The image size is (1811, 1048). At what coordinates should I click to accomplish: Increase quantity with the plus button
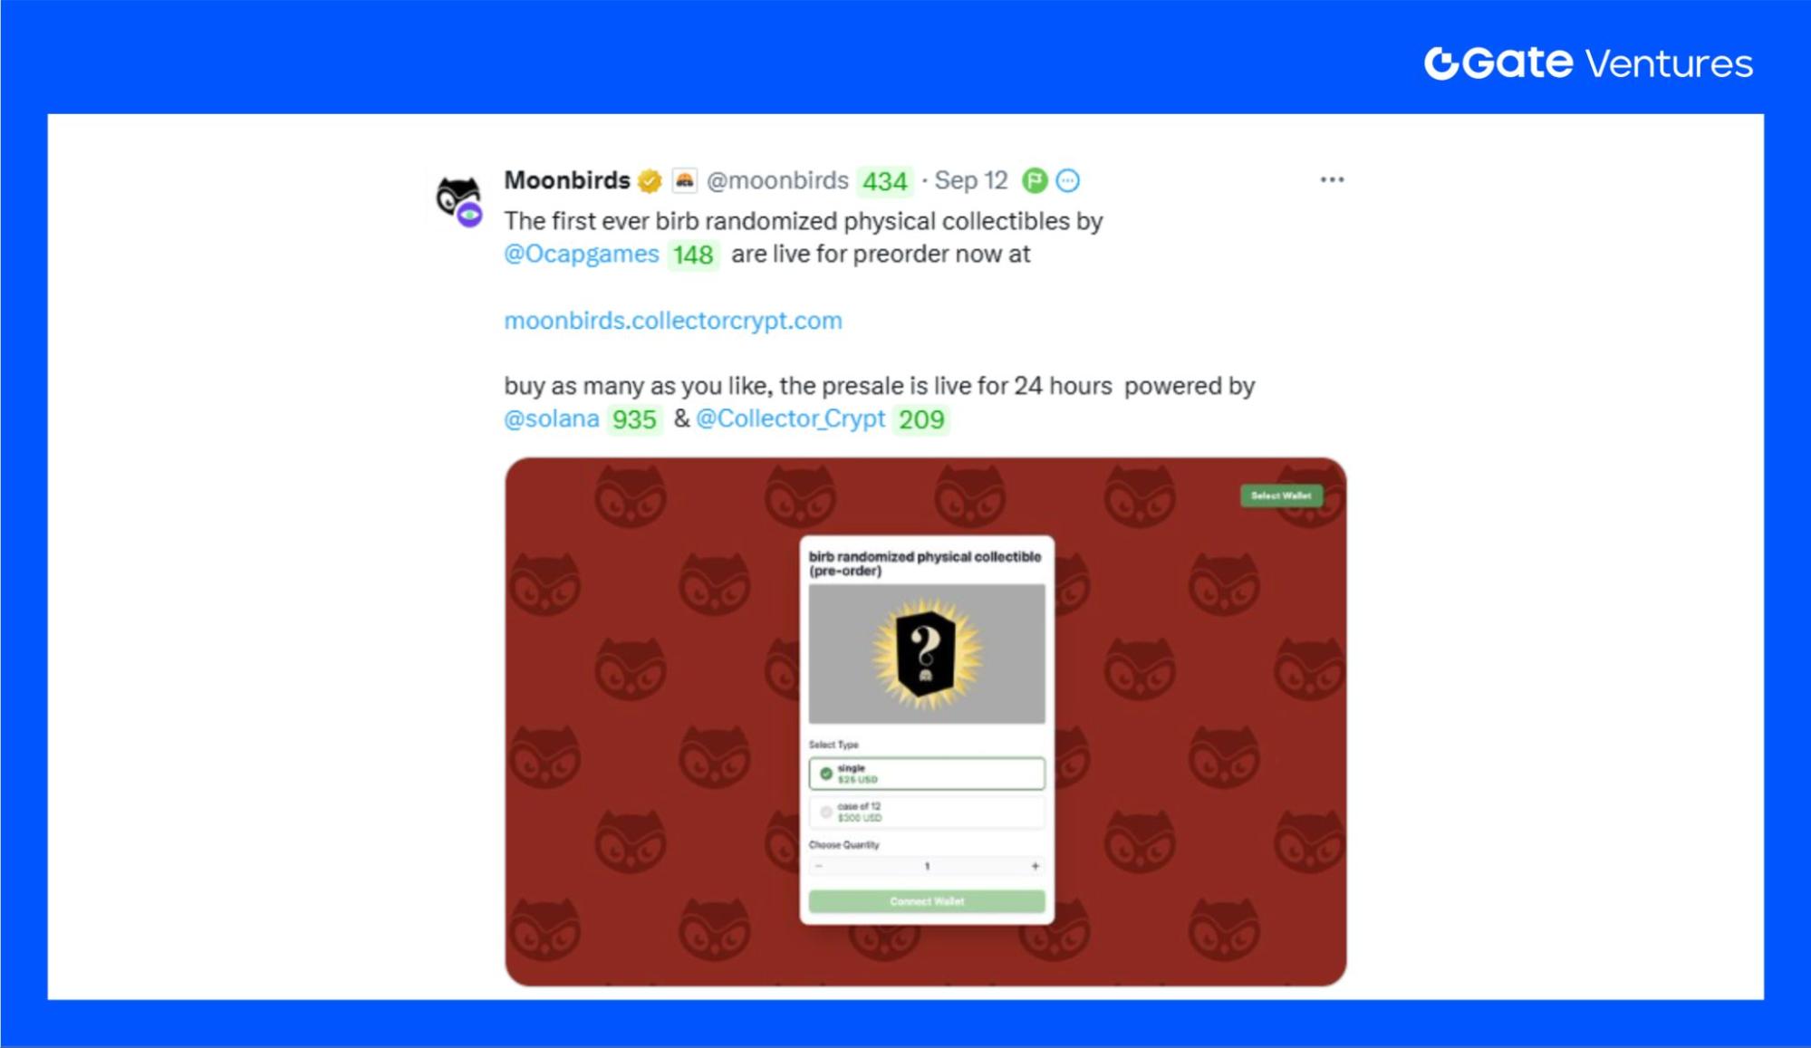pyautogui.click(x=1035, y=867)
